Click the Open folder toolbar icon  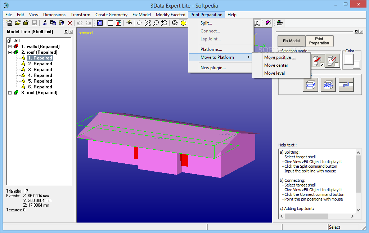tap(18, 23)
